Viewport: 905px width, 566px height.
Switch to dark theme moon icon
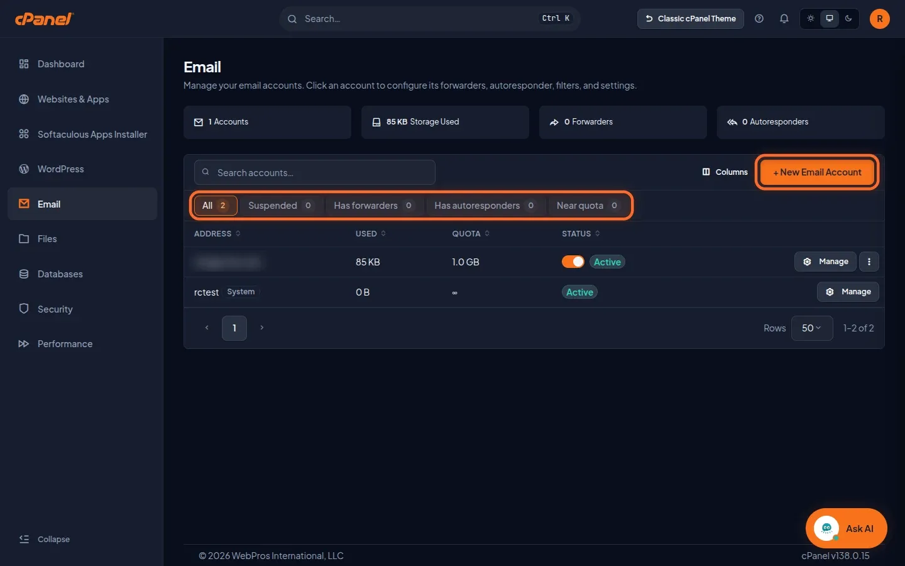[x=848, y=19]
